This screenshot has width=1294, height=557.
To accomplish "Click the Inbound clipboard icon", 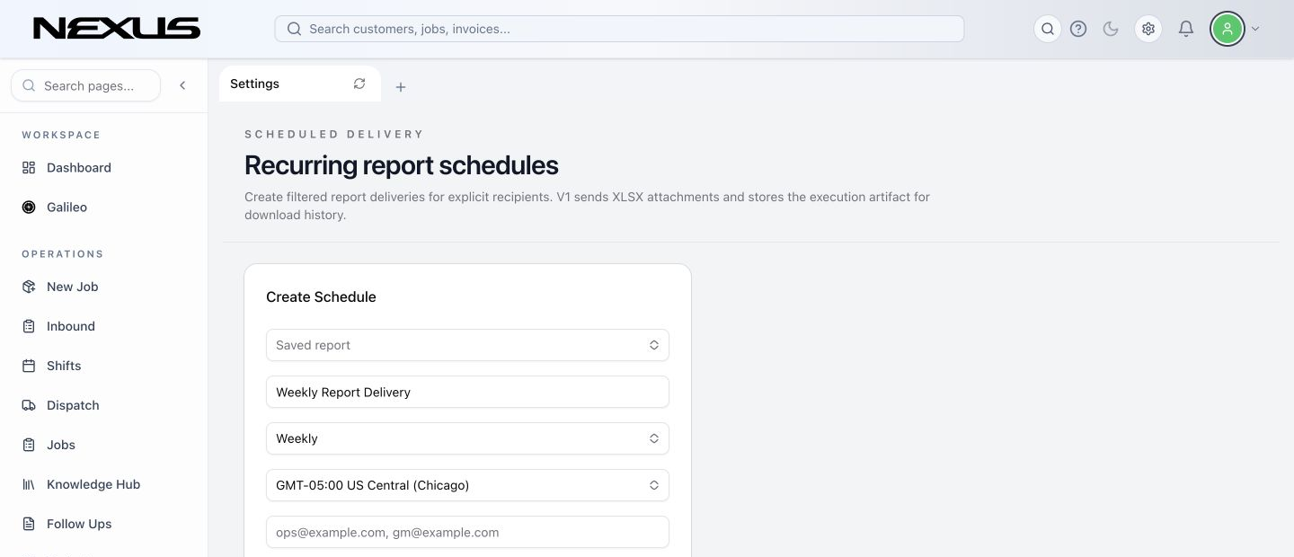I will (29, 326).
